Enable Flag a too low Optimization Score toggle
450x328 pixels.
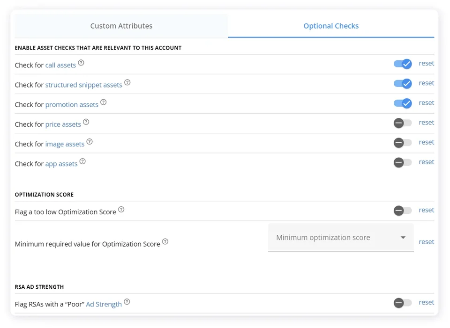click(403, 211)
